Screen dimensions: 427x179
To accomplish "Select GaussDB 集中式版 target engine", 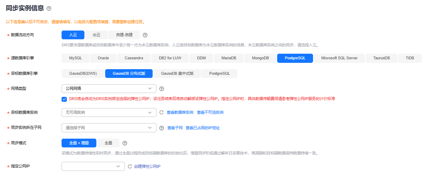I will (177, 73).
